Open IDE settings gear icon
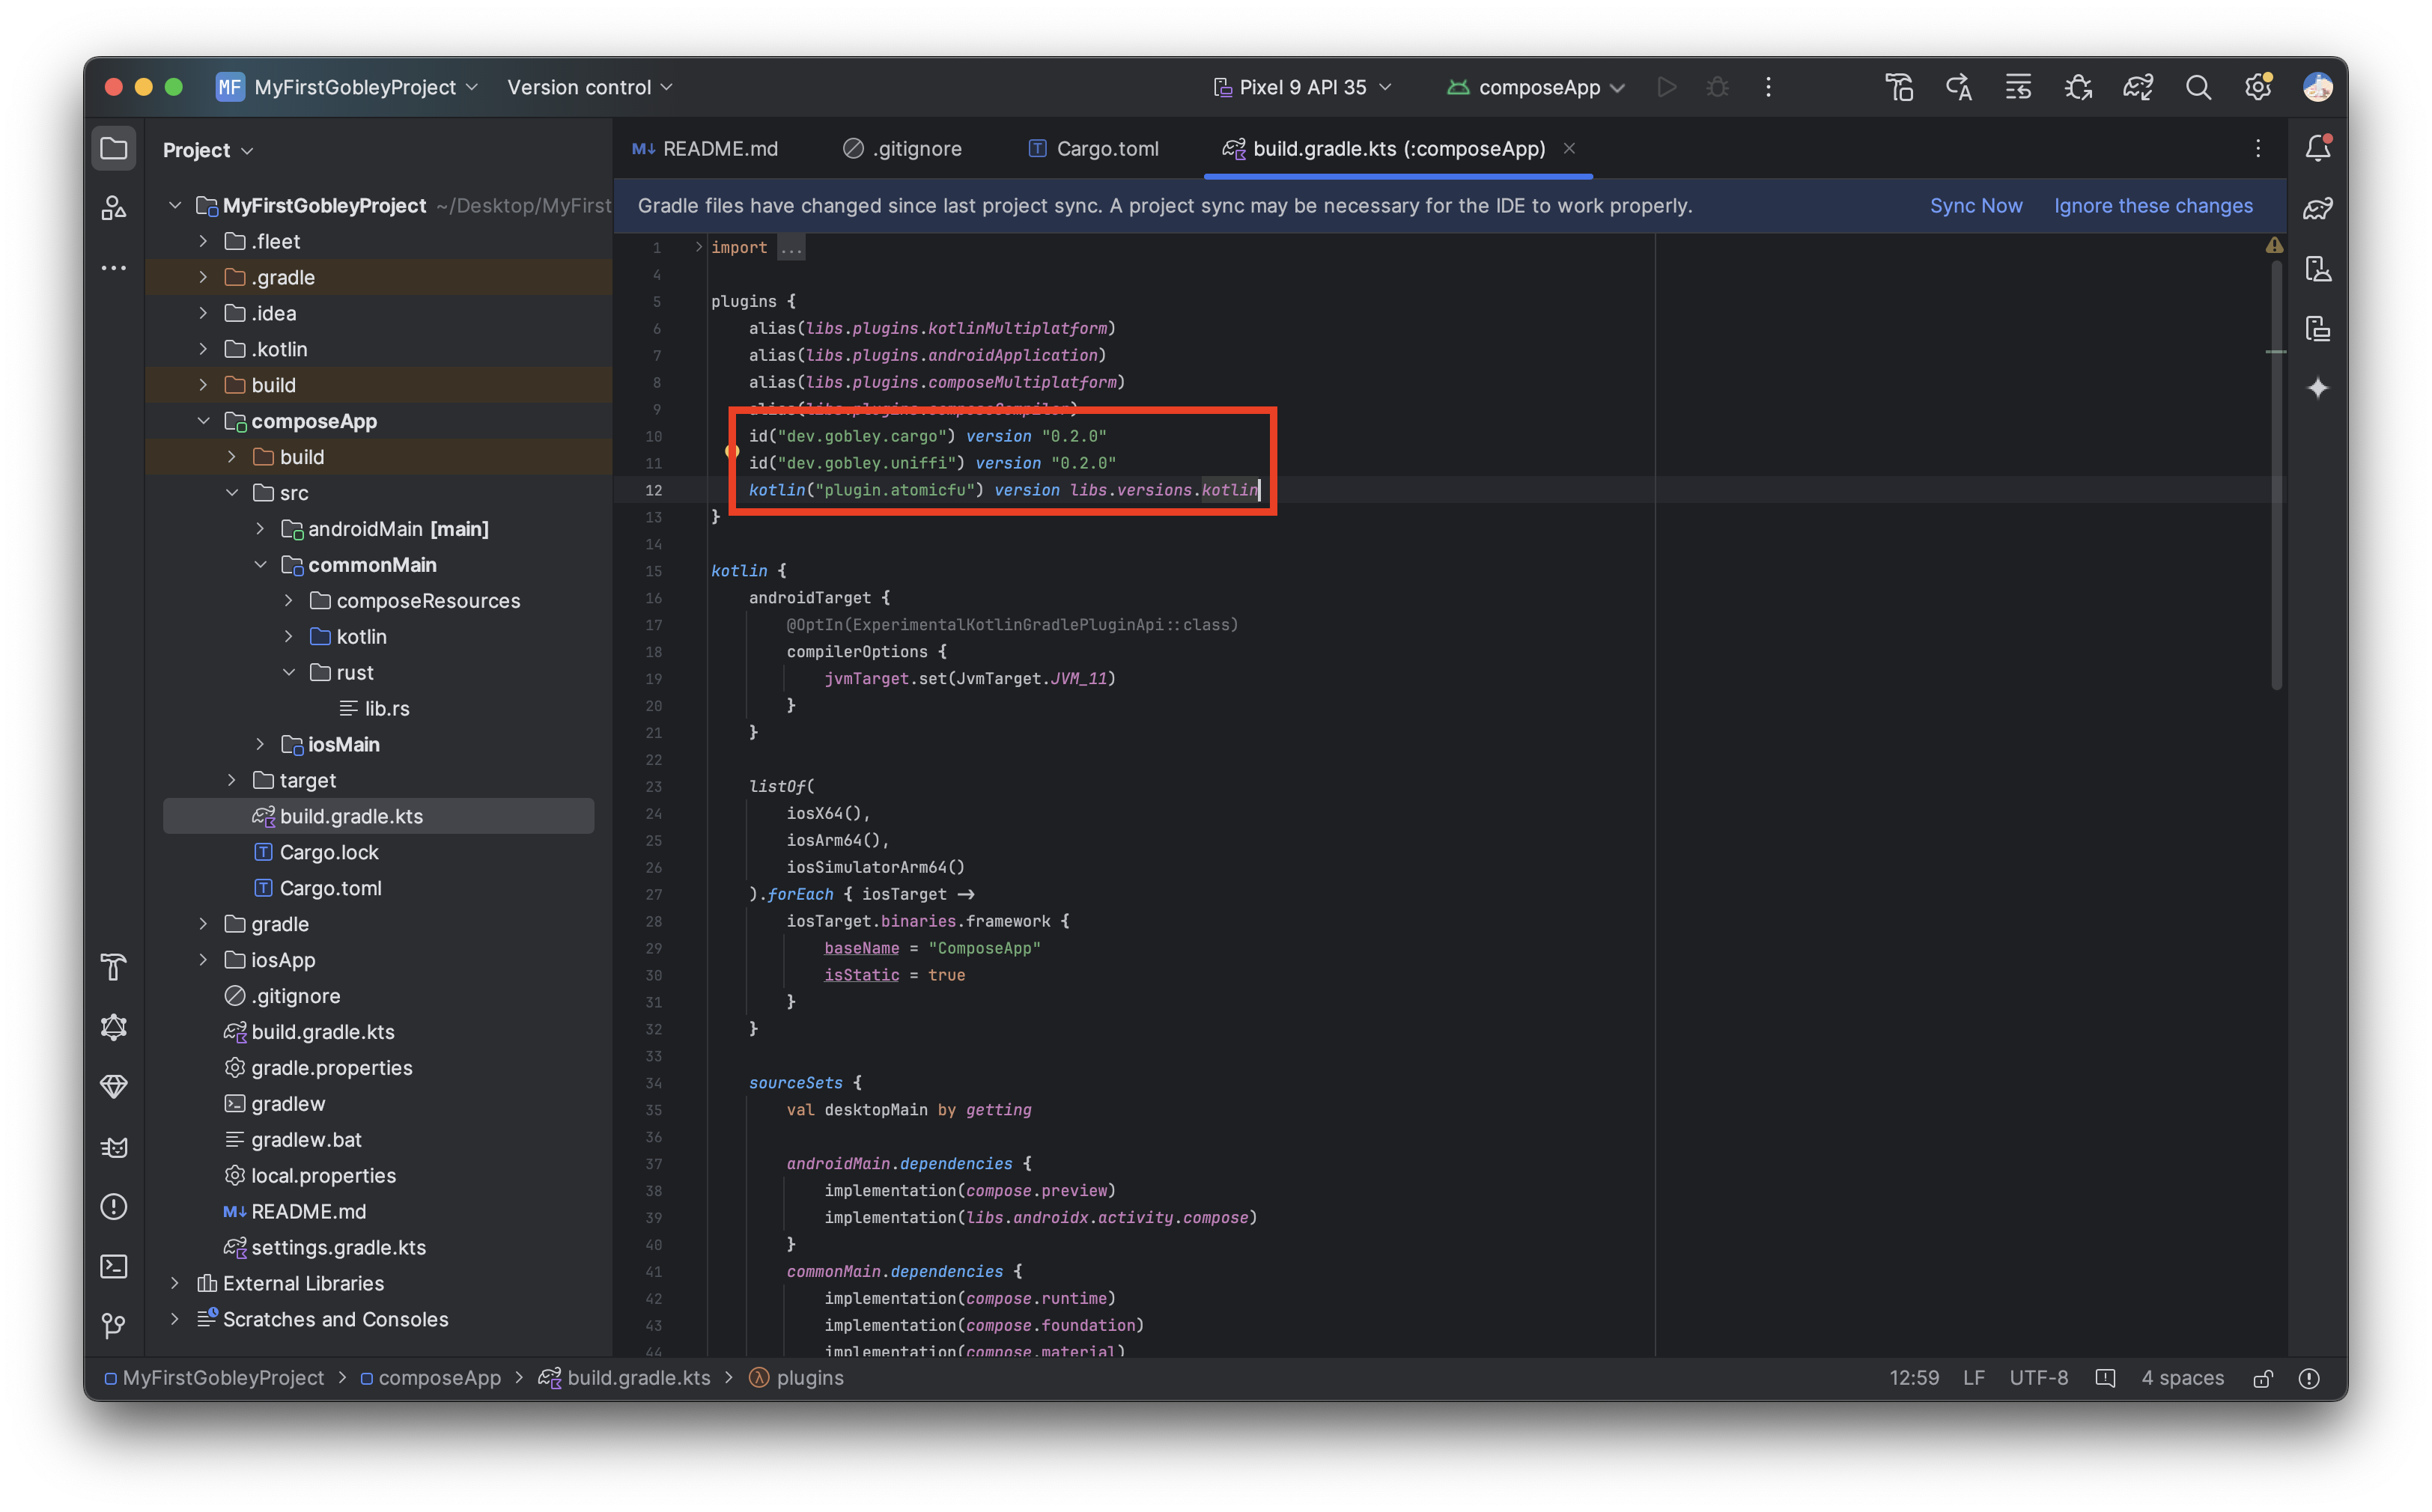This screenshot has width=2432, height=1512. click(2257, 88)
